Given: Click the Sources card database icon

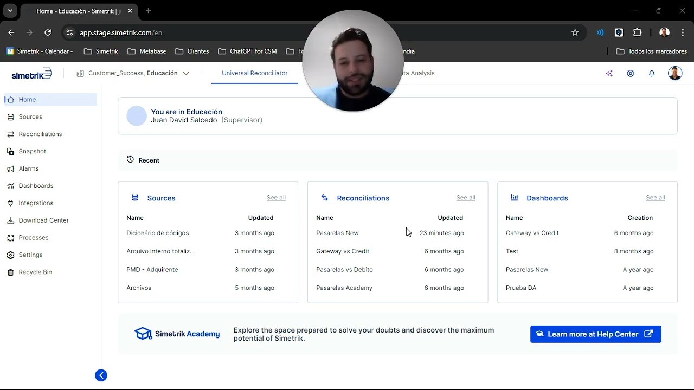Looking at the screenshot, I should tap(135, 198).
